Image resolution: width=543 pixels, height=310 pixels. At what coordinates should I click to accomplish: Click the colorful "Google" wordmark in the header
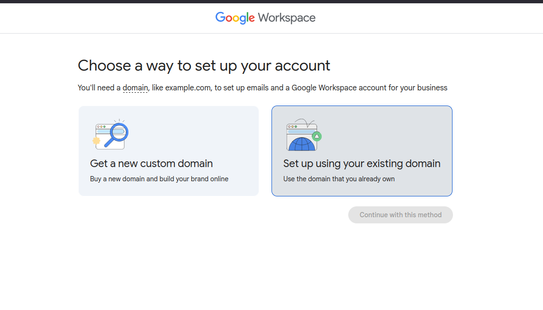[x=235, y=18]
